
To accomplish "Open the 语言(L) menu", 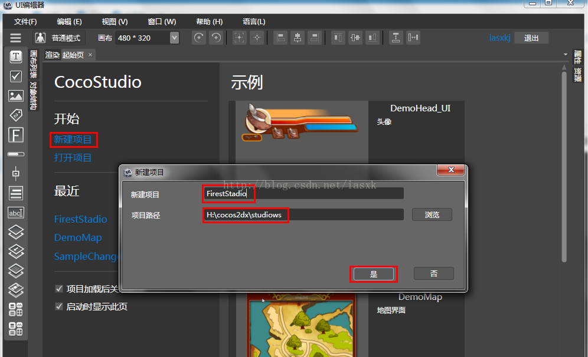I will tap(254, 22).
